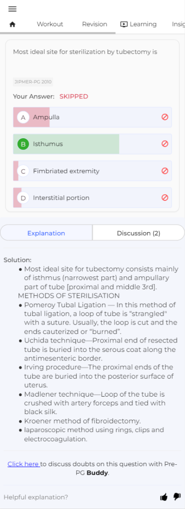Select option C circle

[x=23, y=171]
